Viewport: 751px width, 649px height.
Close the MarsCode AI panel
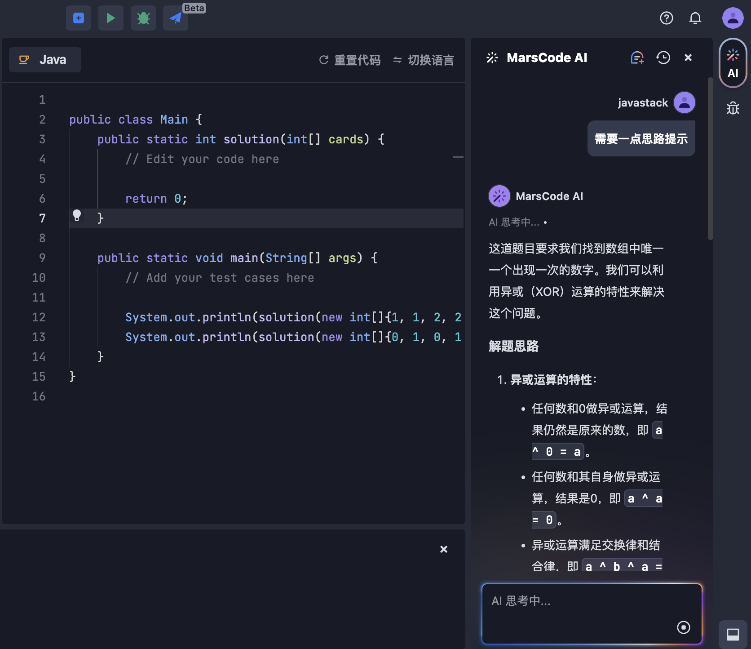[x=688, y=58]
